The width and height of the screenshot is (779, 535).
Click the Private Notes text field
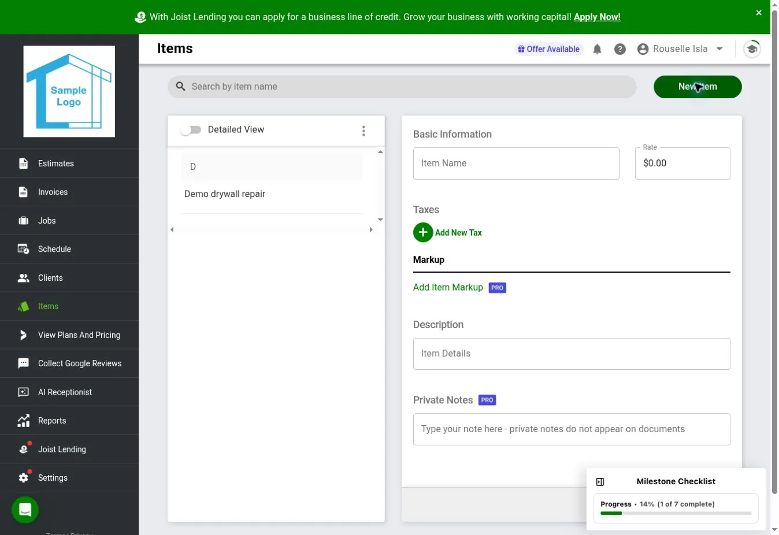[x=572, y=429]
